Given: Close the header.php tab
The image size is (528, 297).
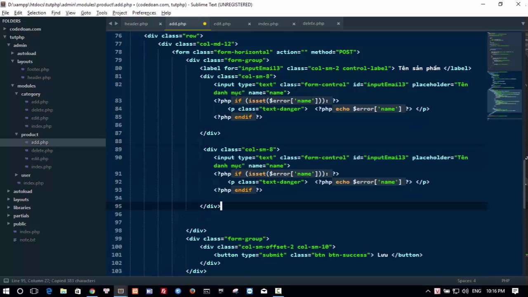Looking at the screenshot, I should point(160,24).
